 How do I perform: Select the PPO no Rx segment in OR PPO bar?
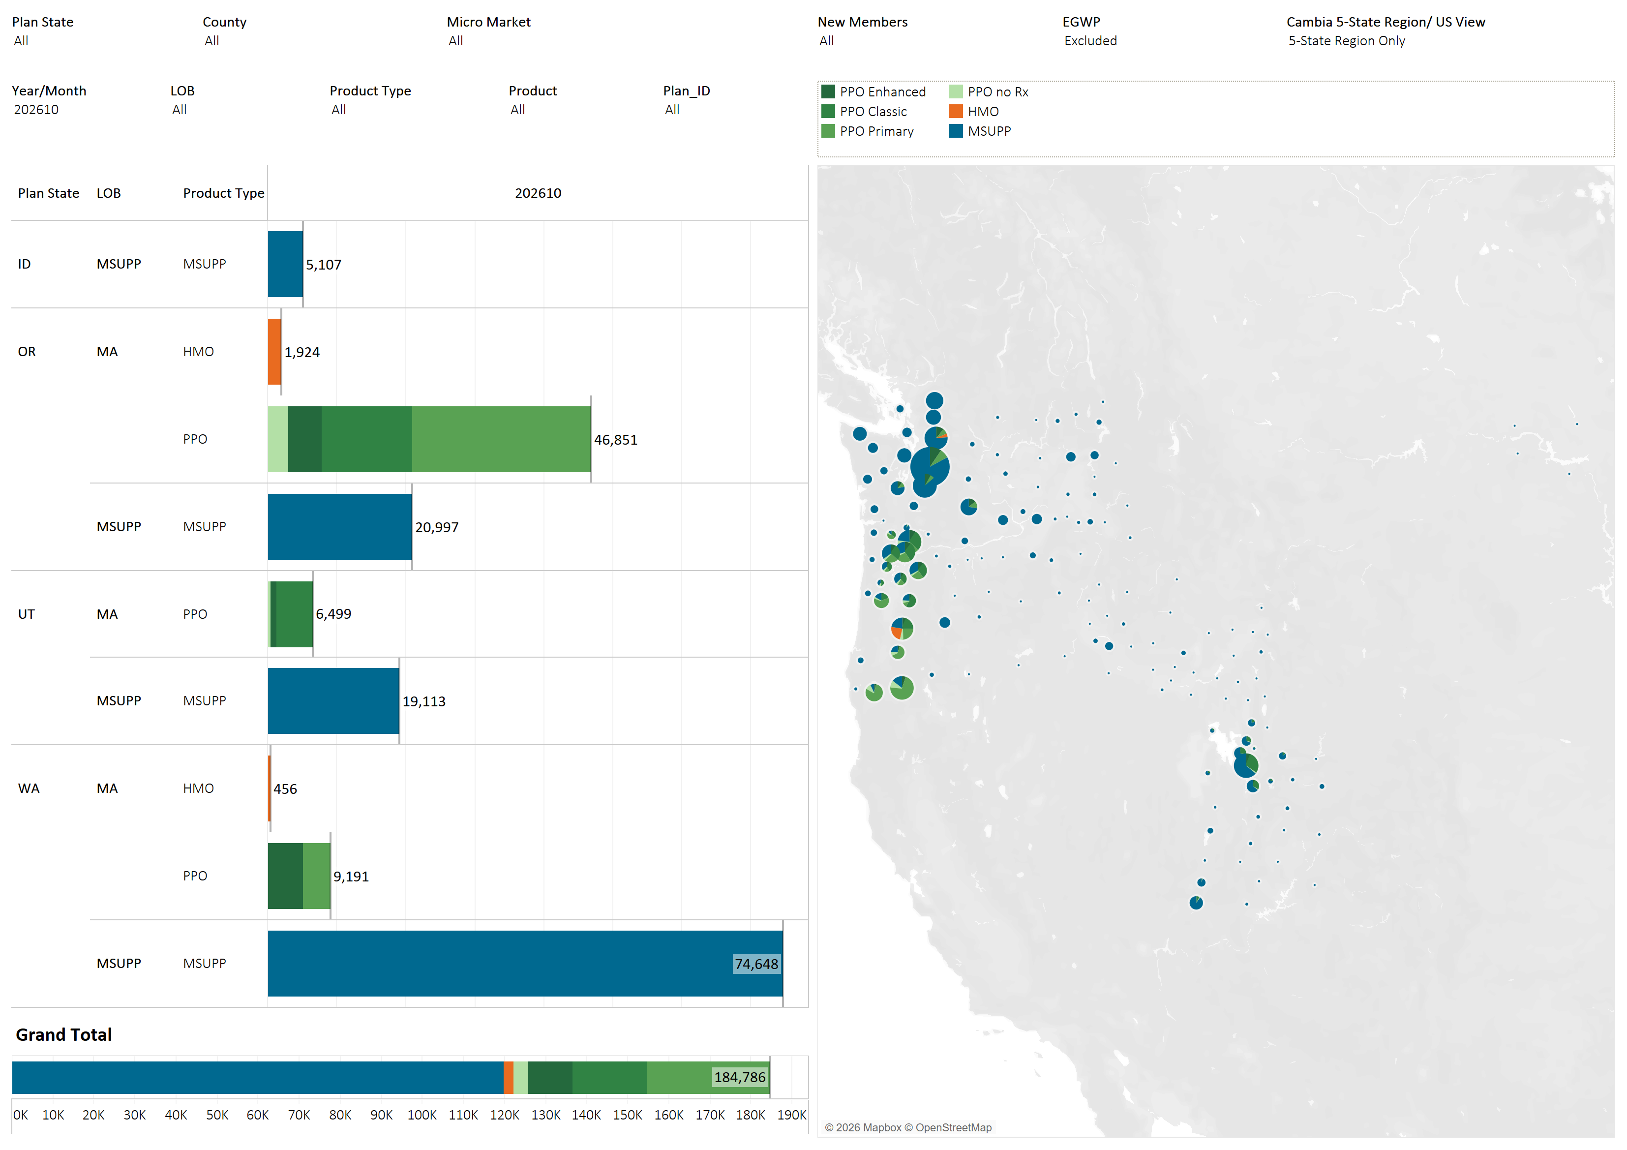[278, 439]
